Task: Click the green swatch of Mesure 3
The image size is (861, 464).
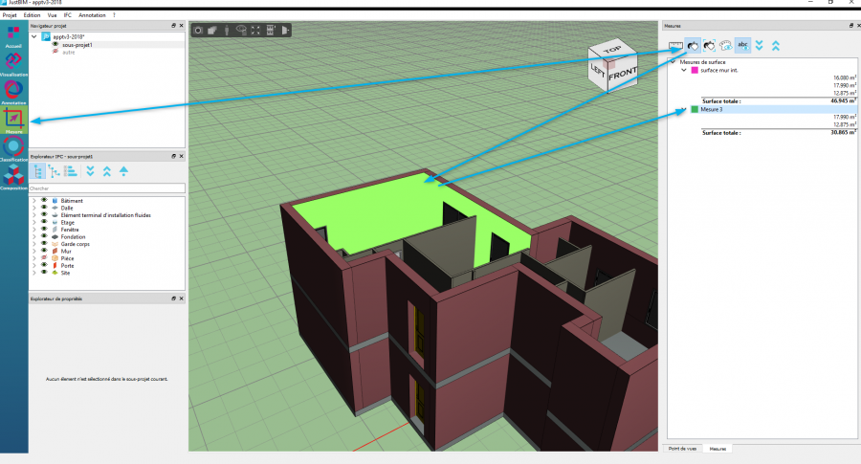Action: (695, 109)
